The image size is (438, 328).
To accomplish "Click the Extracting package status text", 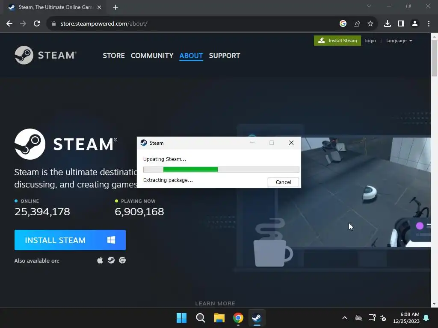I will pyautogui.click(x=168, y=180).
